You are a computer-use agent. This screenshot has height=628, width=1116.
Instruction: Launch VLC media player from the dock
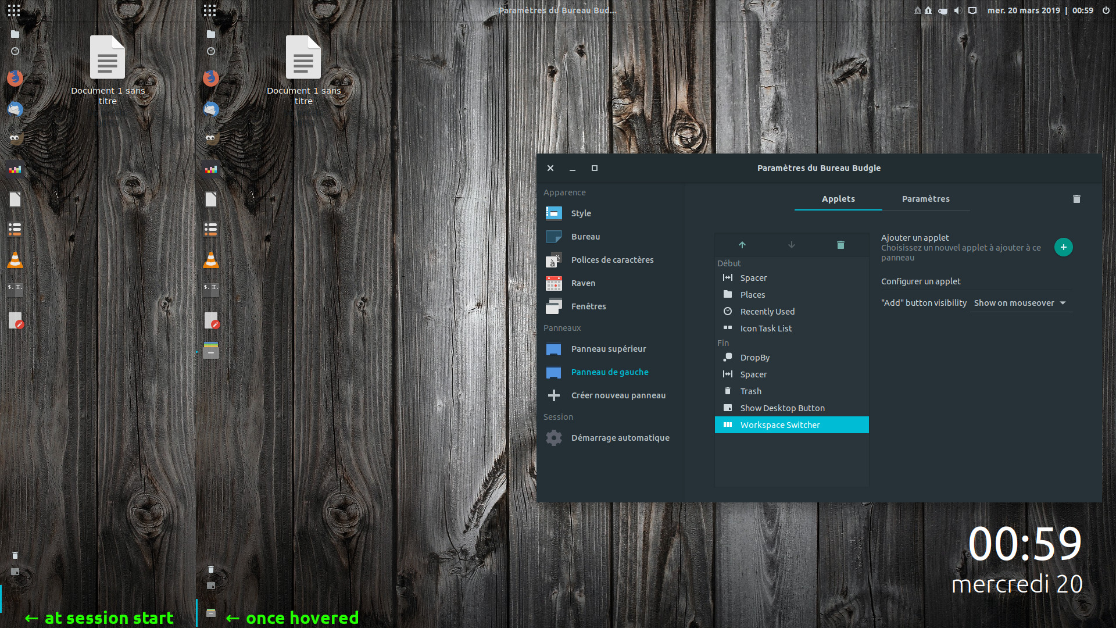click(15, 259)
